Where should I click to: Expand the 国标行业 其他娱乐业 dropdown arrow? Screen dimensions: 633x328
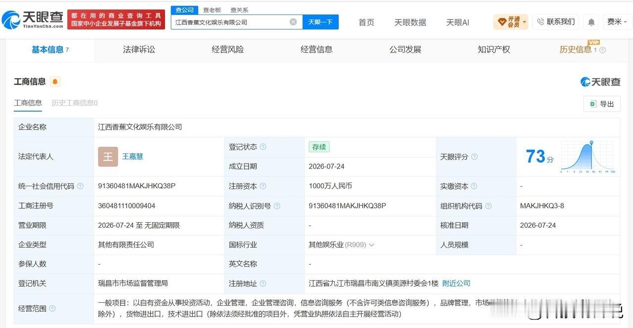371,245
